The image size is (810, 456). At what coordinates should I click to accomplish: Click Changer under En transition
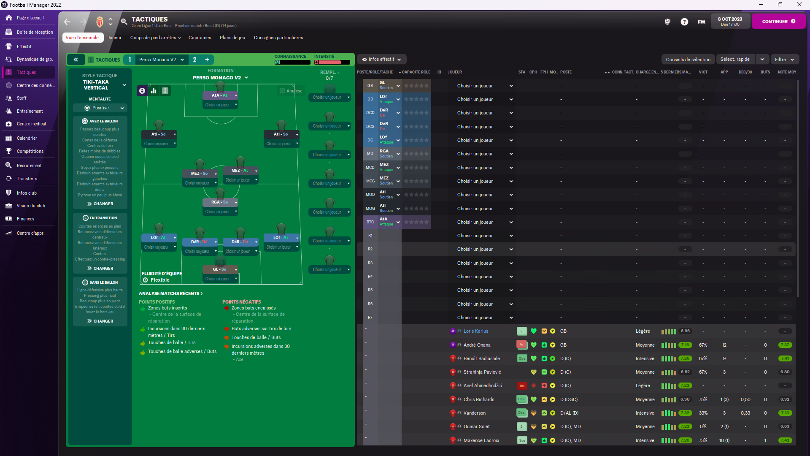[x=100, y=269]
